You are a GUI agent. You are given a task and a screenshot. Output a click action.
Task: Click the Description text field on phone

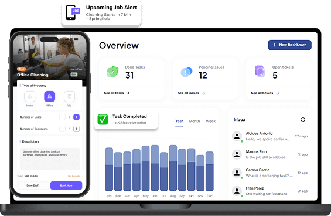(50, 158)
